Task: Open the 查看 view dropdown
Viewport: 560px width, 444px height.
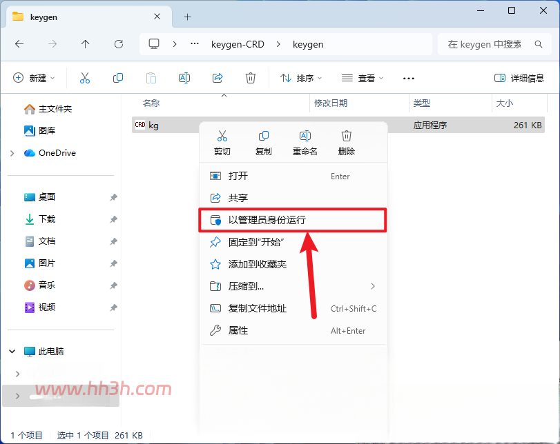Action: tap(363, 78)
